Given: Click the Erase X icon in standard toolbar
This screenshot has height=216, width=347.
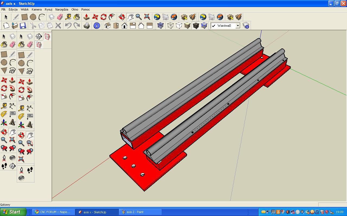Looking at the screenshot, I should tap(58, 26).
